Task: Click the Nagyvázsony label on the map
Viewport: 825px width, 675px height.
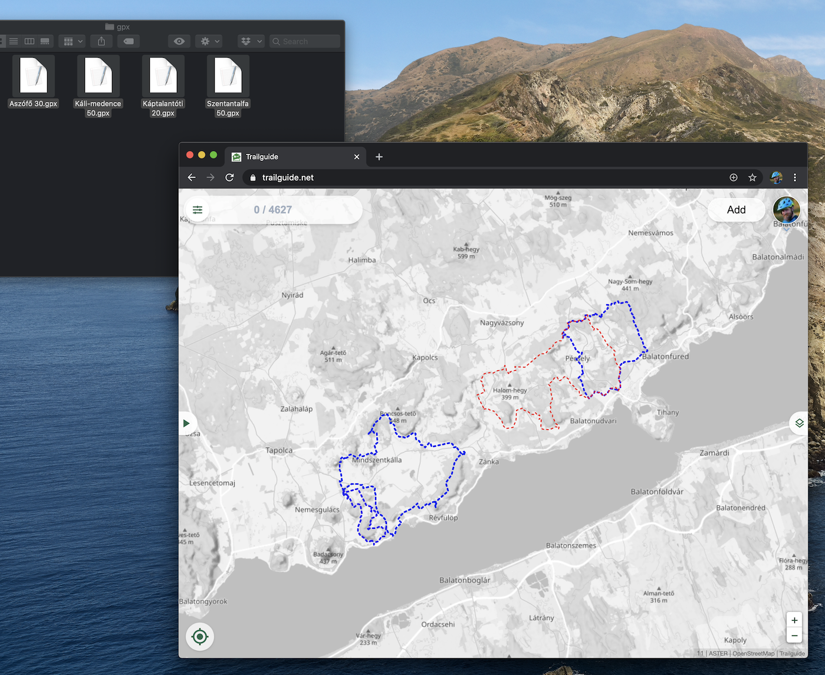Action: (502, 323)
